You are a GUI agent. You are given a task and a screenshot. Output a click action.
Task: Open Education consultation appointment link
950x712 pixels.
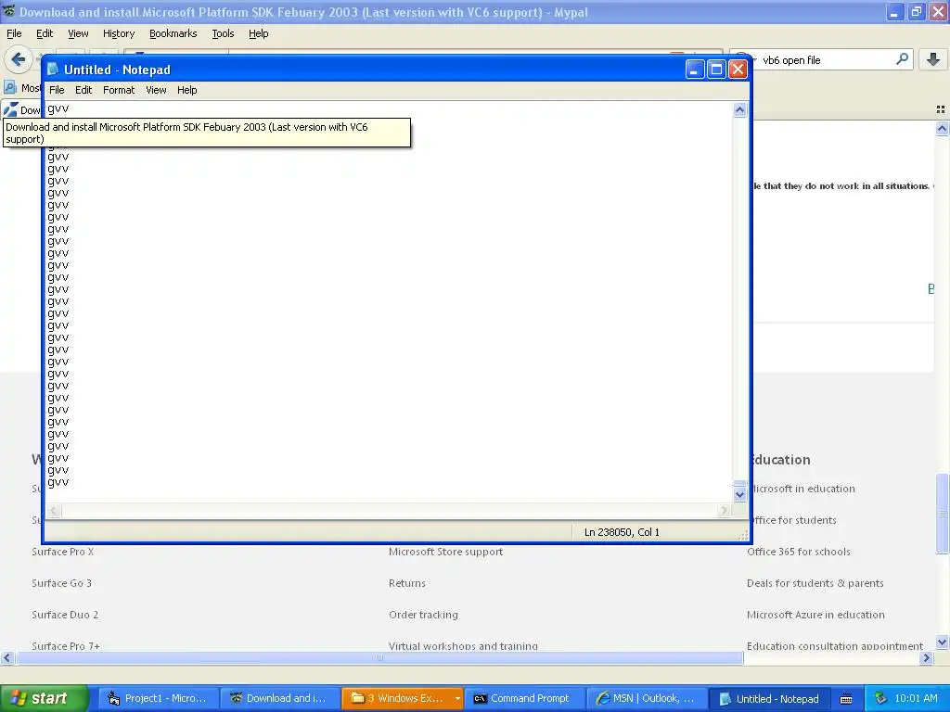pos(835,645)
